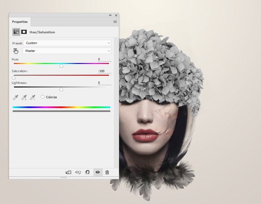
Task: Clip adjustment to layer below
Action: pyautogui.click(x=68, y=172)
